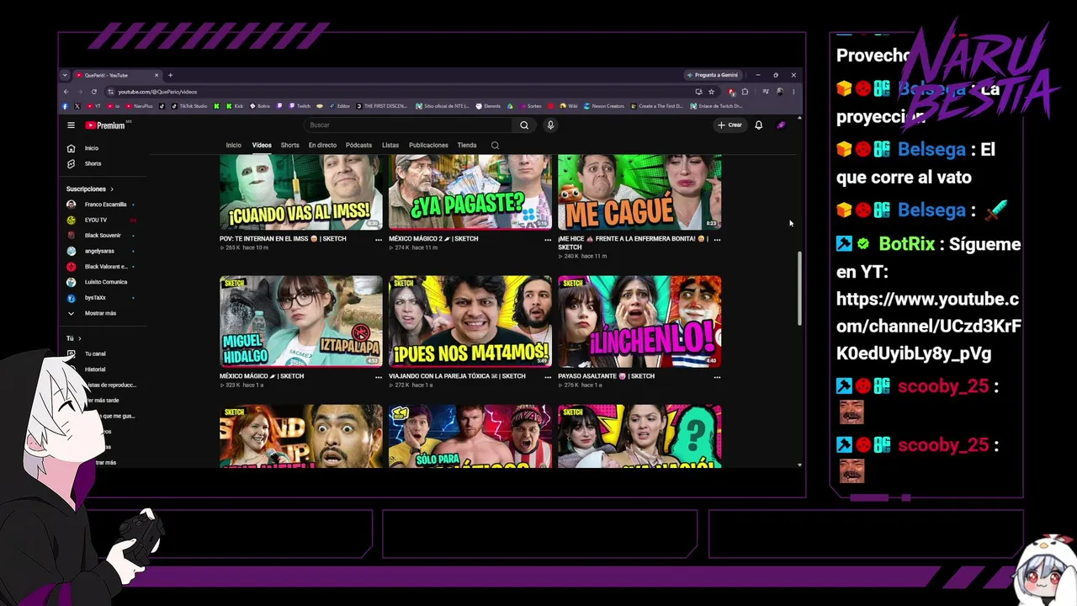Open EYOU TV subscription
1077x606 pixels.
coord(96,221)
